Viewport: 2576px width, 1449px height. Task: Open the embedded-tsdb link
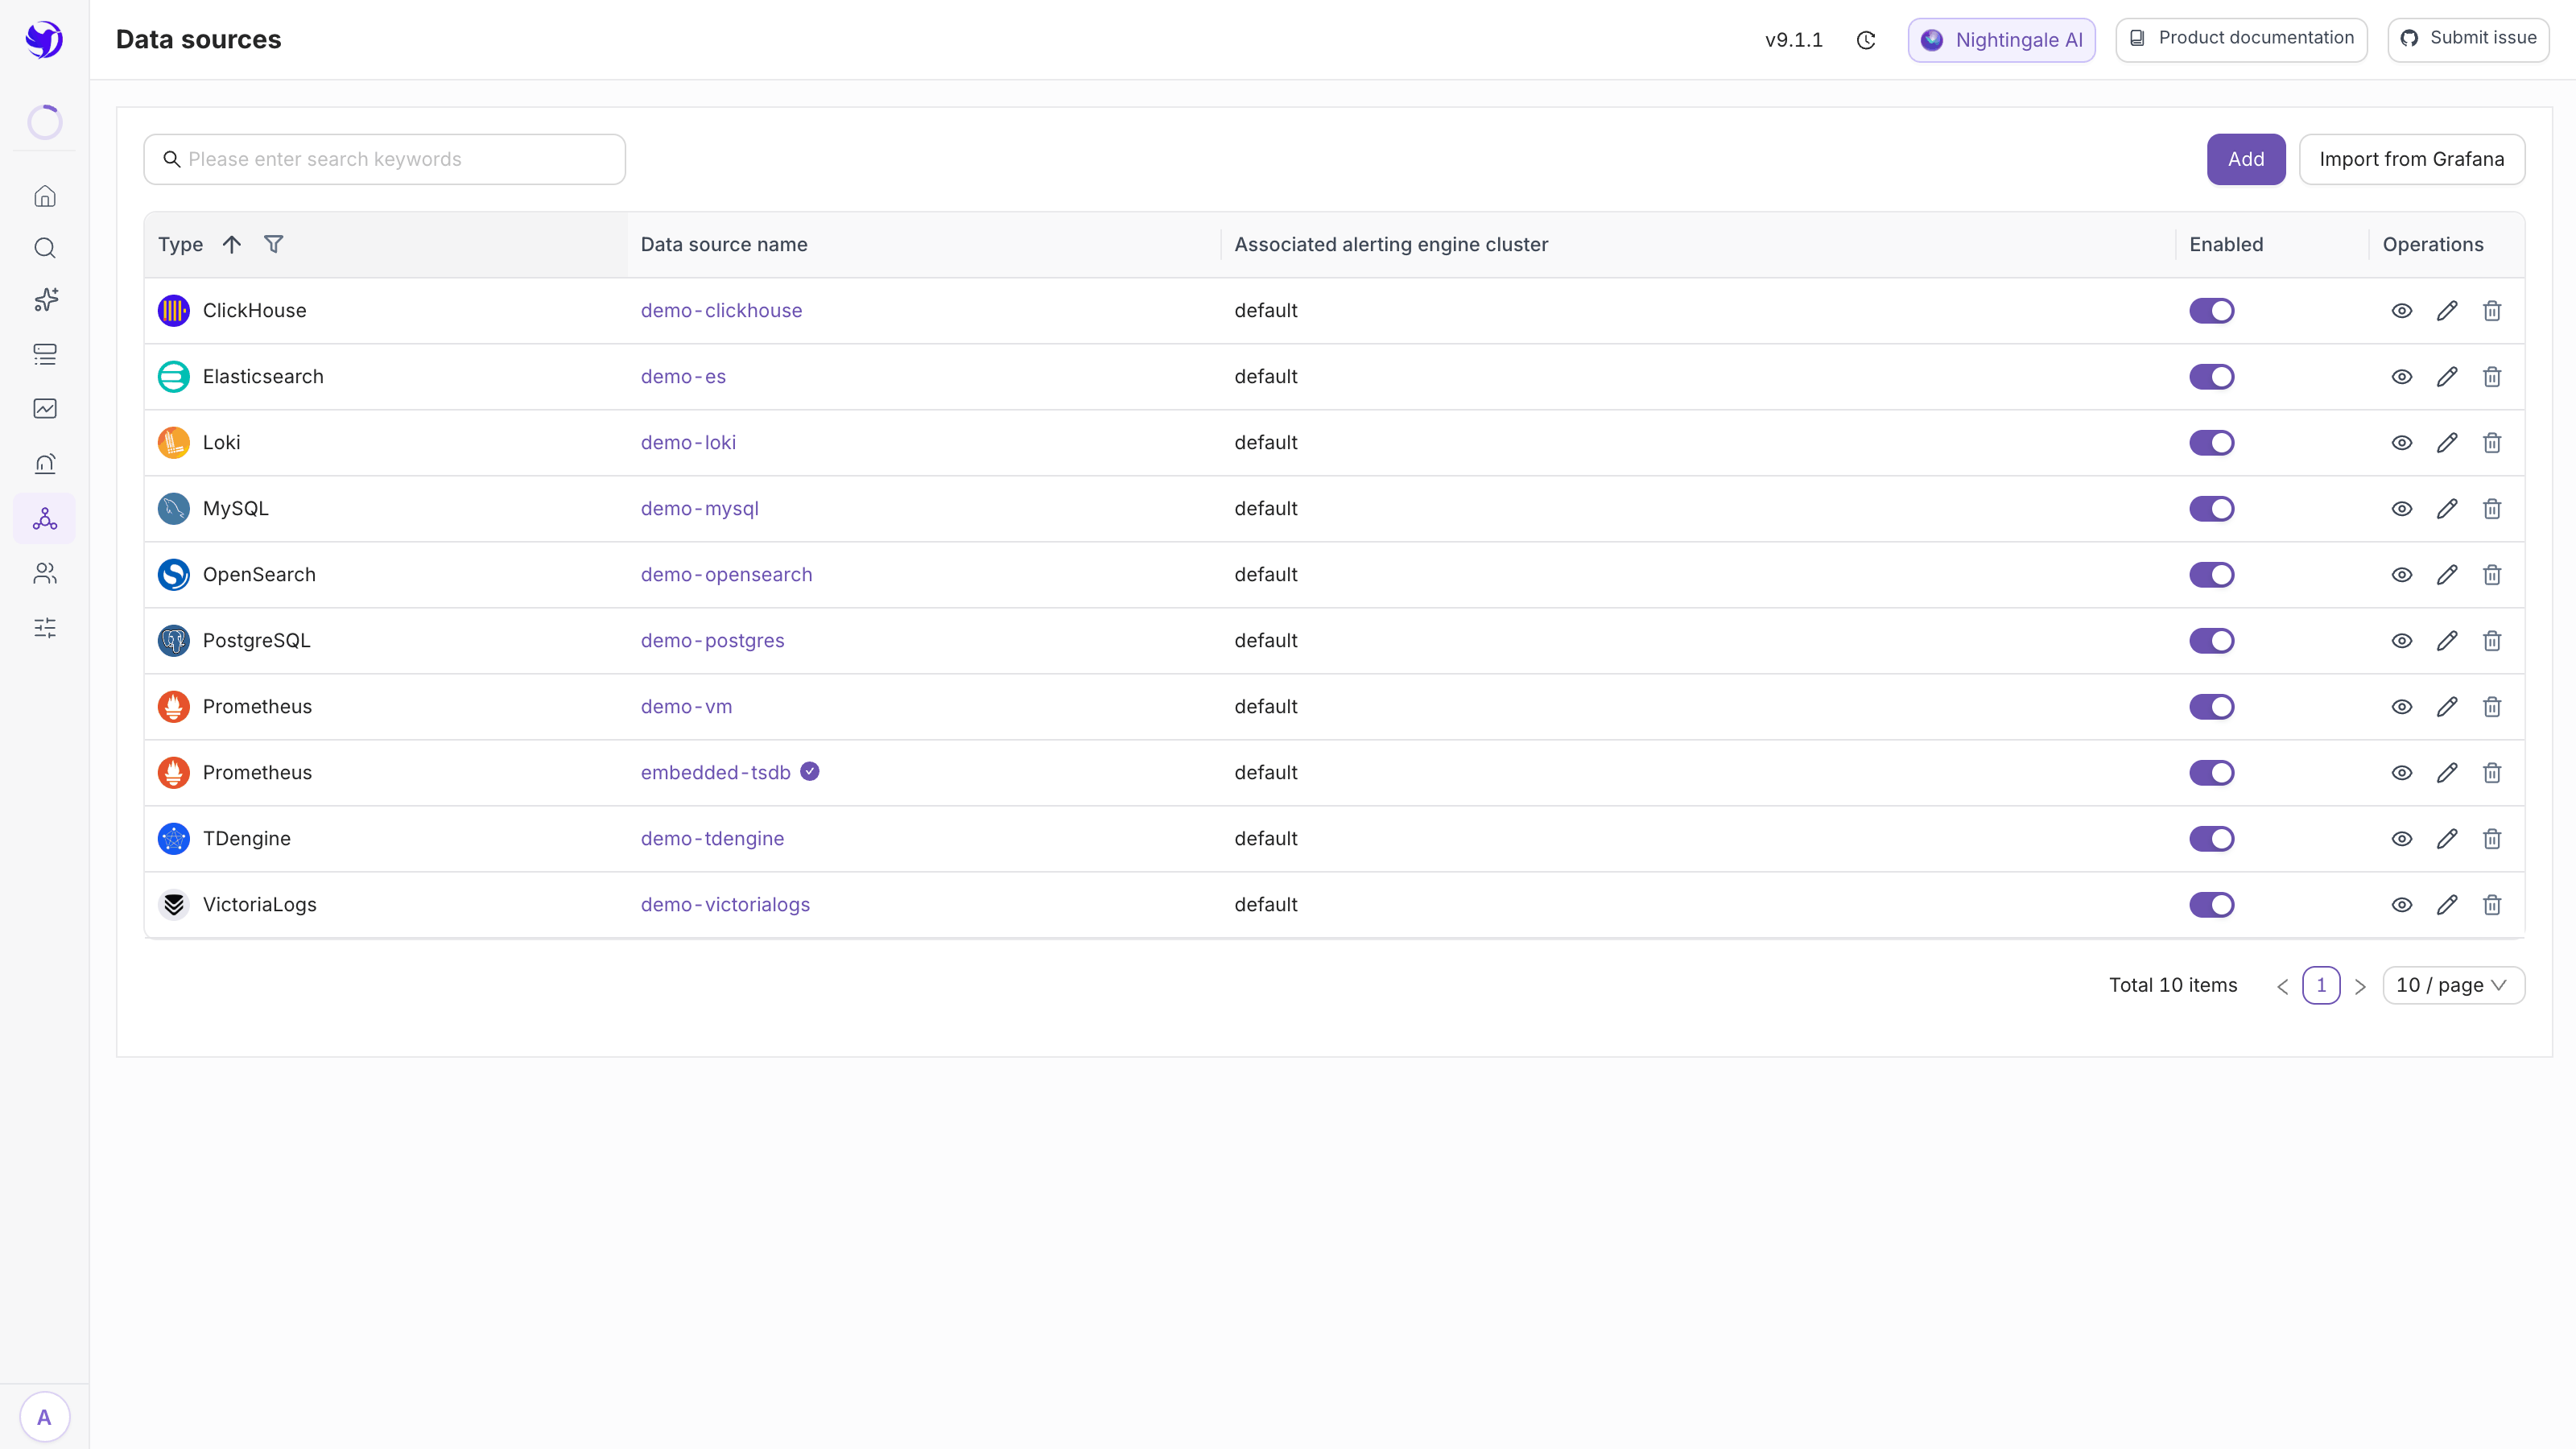pos(715,773)
